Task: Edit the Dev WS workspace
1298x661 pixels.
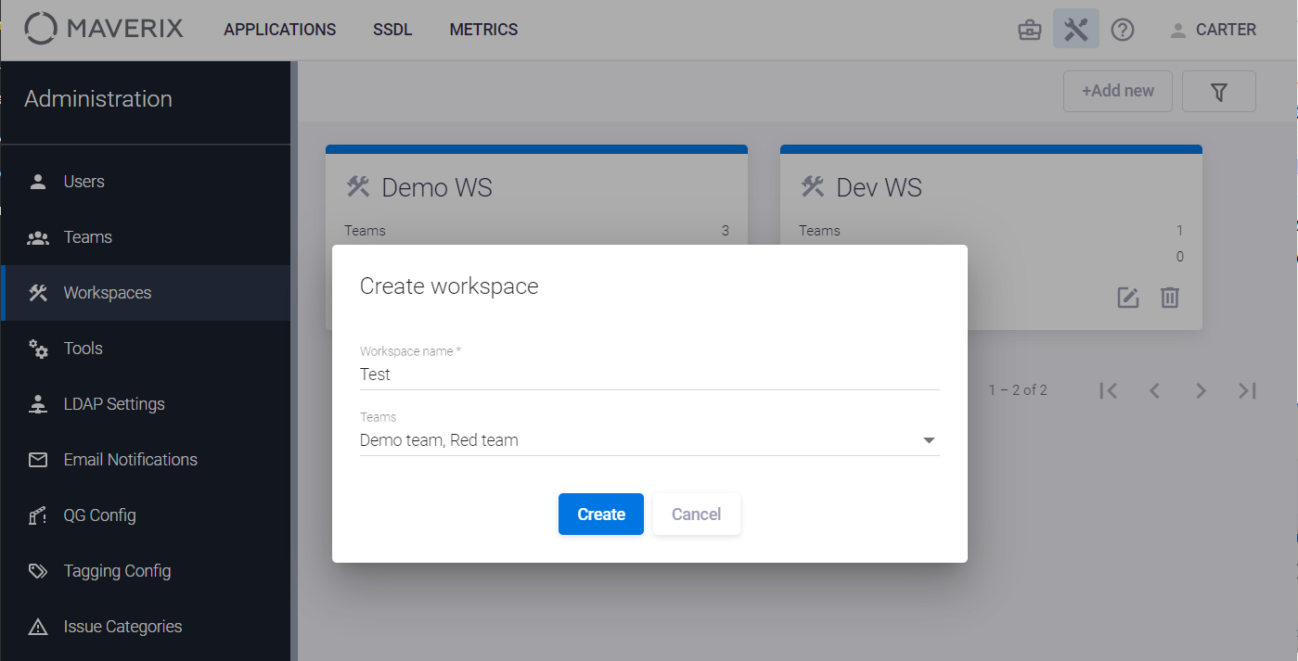Action: click(1127, 298)
